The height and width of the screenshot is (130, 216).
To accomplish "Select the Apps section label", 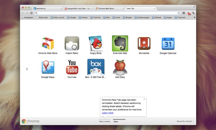I will point(116,122).
